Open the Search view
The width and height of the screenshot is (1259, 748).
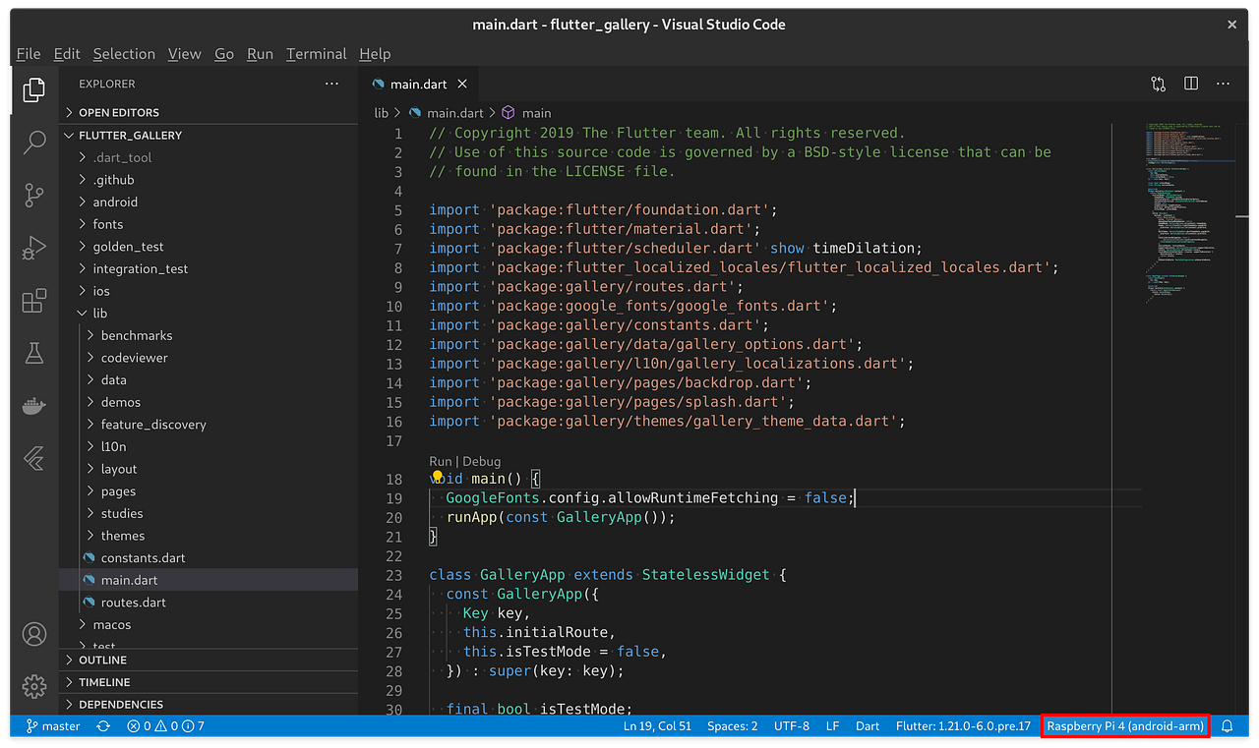[x=33, y=143]
